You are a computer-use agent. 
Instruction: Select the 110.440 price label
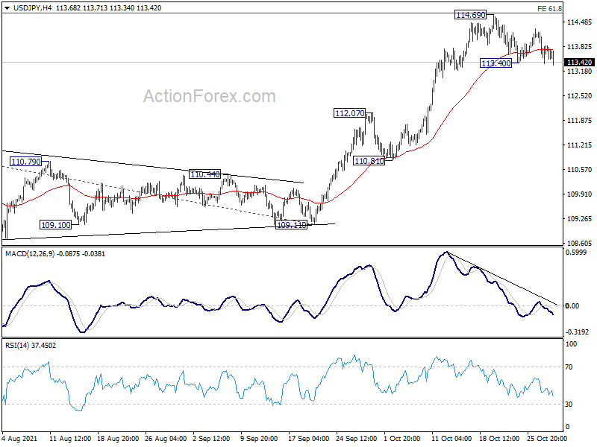click(x=204, y=174)
